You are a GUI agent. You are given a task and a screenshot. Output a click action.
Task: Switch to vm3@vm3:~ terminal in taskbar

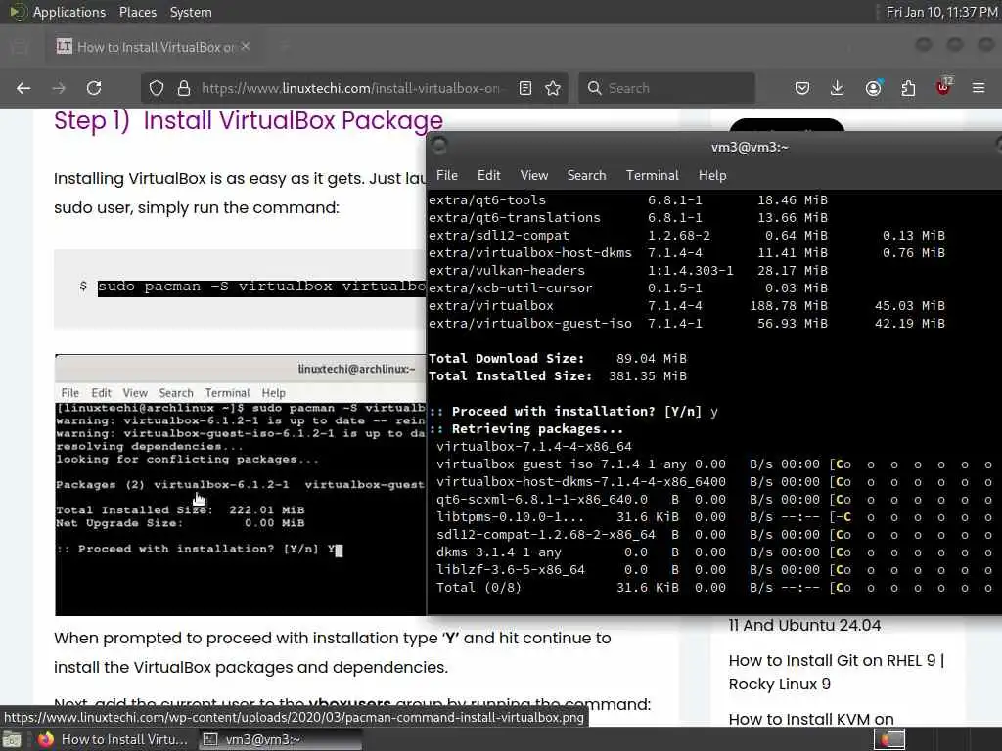(279, 739)
